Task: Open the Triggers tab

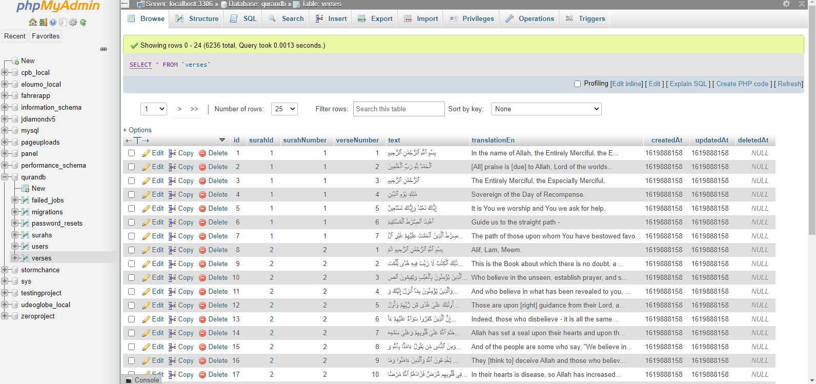Action: click(x=585, y=18)
